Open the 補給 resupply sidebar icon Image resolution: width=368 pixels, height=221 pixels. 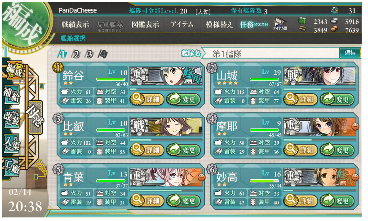12,94
